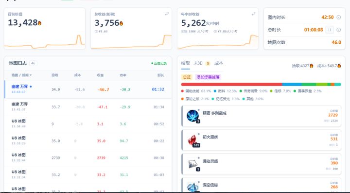The height and width of the screenshot is (193, 350).
Task: Open the 地图 / 时间 sort dropdown arrow
Action: [31, 75]
